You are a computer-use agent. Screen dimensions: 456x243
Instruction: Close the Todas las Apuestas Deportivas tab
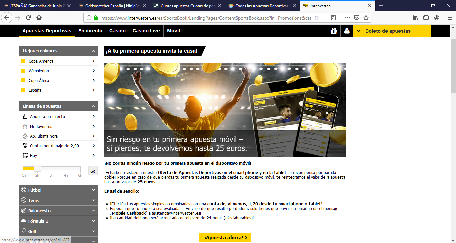coord(294,6)
